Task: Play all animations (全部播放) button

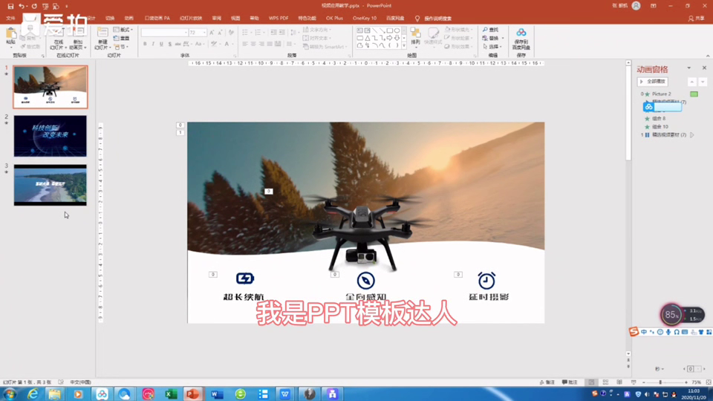Action: [x=653, y=82]
